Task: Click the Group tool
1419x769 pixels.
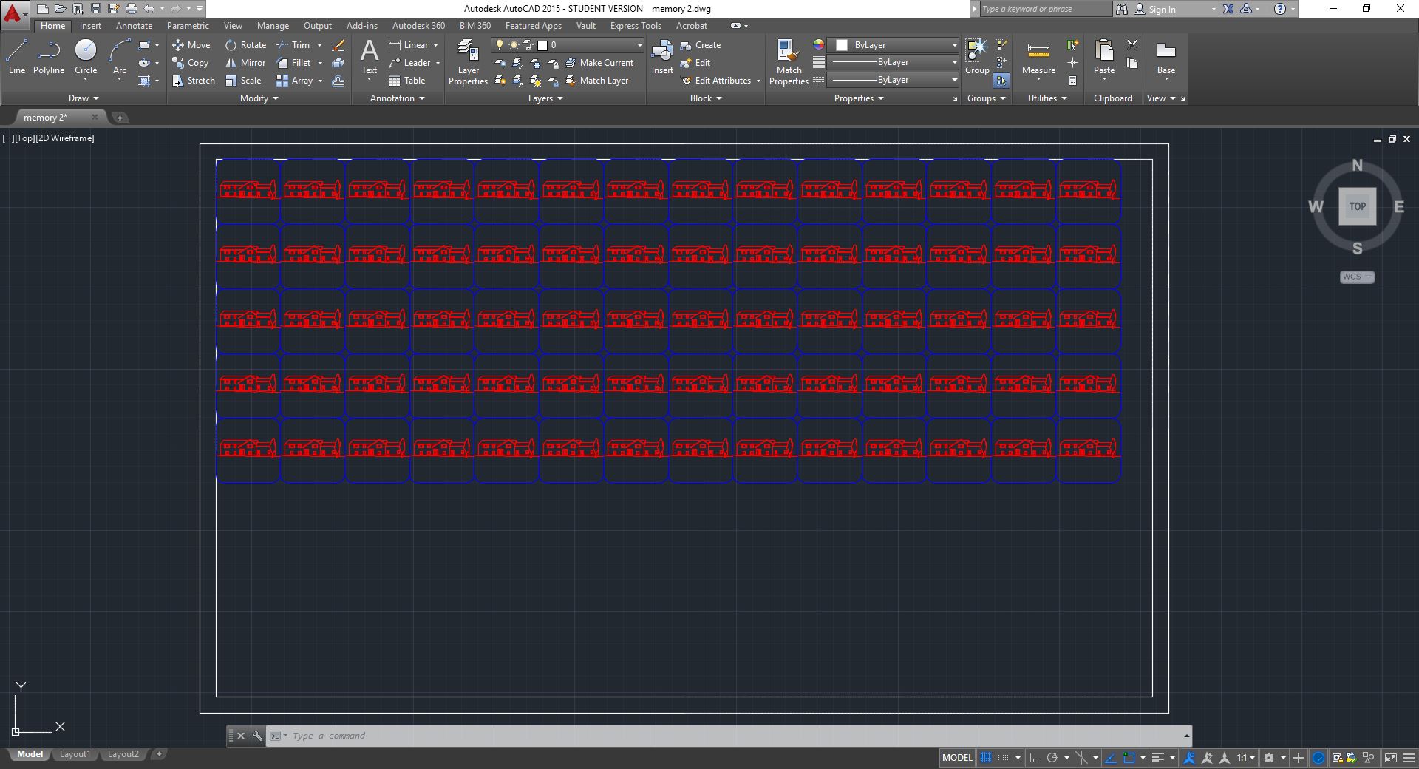Action: coord(977,58)
